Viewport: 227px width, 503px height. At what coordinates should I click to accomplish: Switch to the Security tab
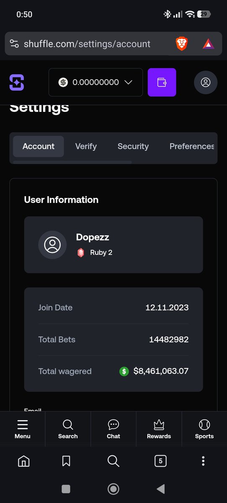(133, 146)
